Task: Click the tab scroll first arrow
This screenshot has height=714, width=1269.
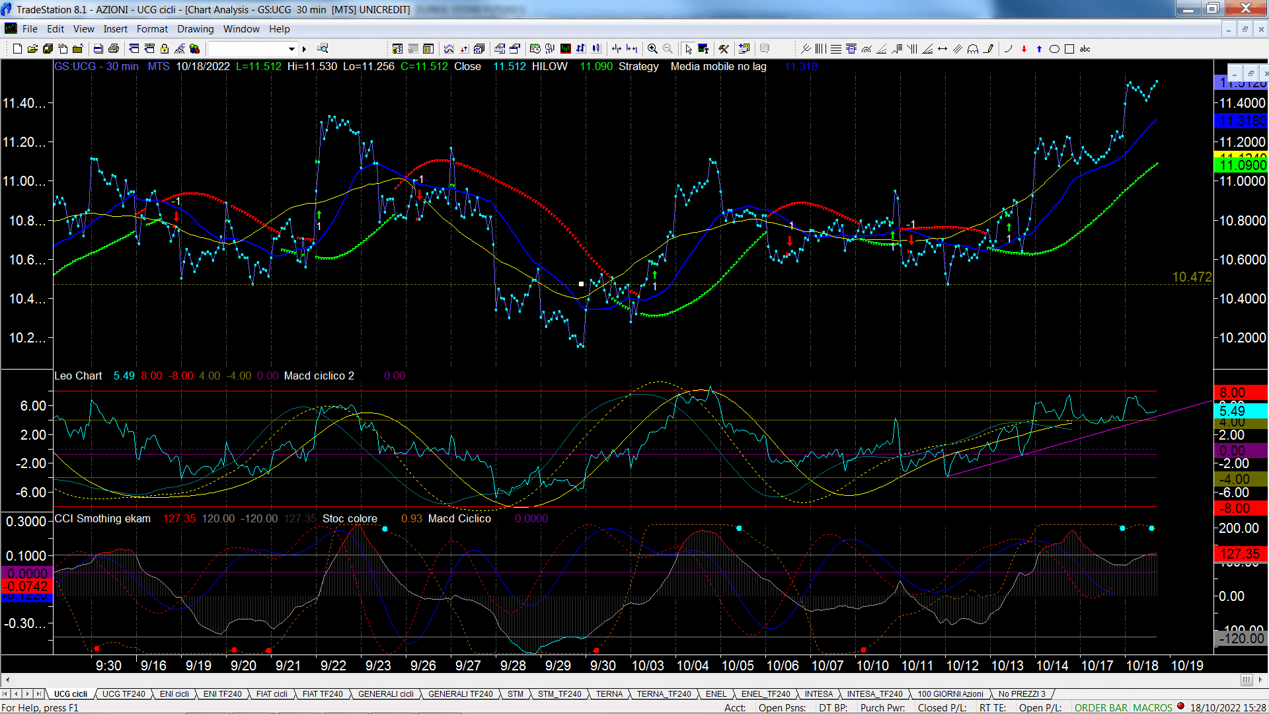Action: [x=5, y=694]
